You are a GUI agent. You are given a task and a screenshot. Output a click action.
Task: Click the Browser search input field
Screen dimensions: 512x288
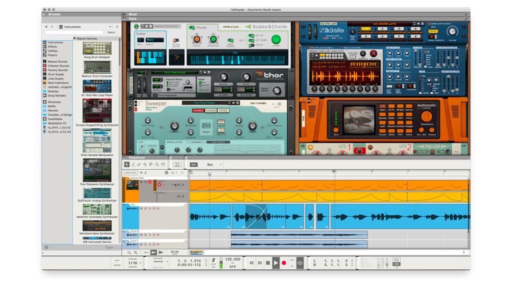(74, 32)
